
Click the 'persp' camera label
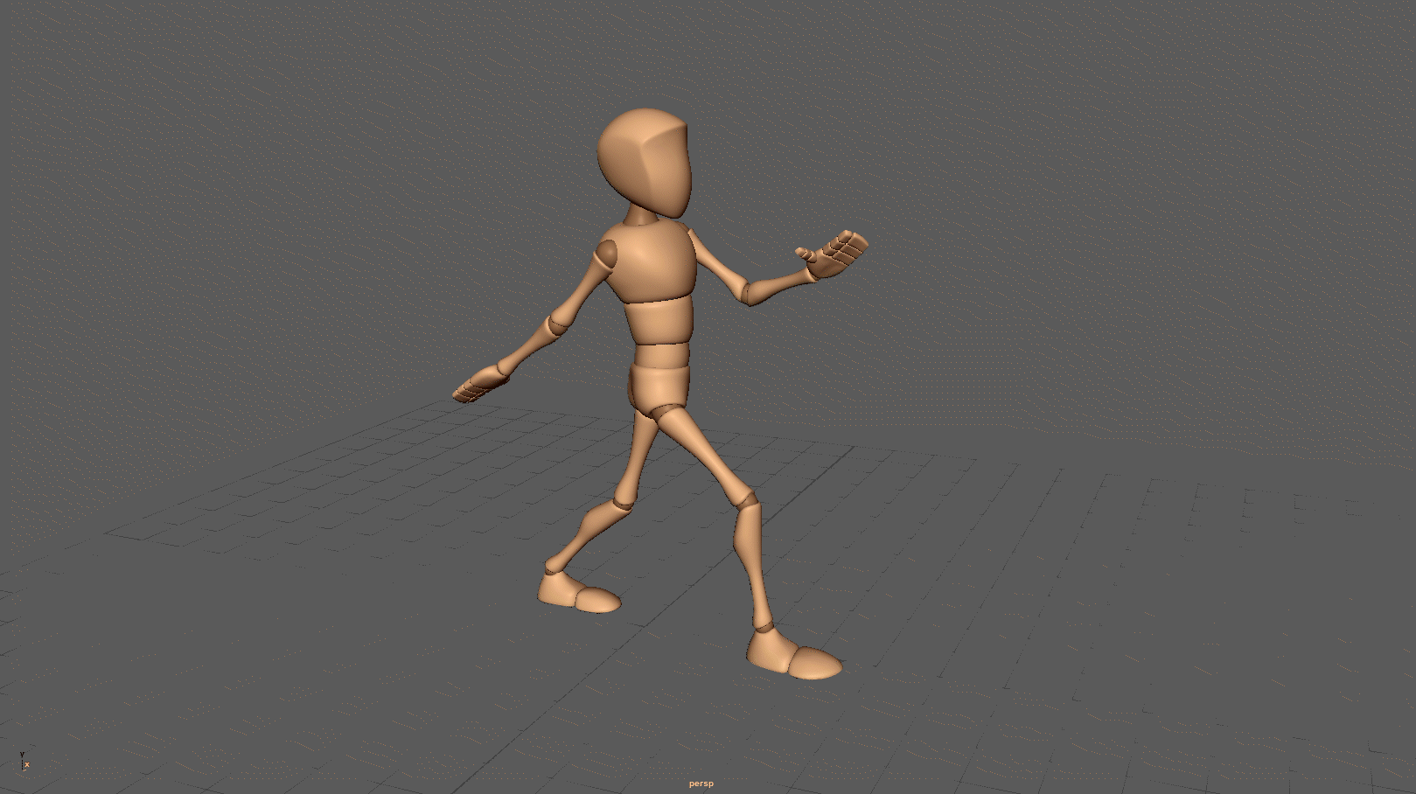tap(701, 784)
